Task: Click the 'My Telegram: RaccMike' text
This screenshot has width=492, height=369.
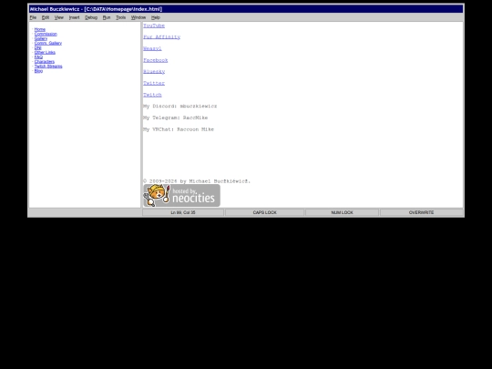Action: click(176, 118)
